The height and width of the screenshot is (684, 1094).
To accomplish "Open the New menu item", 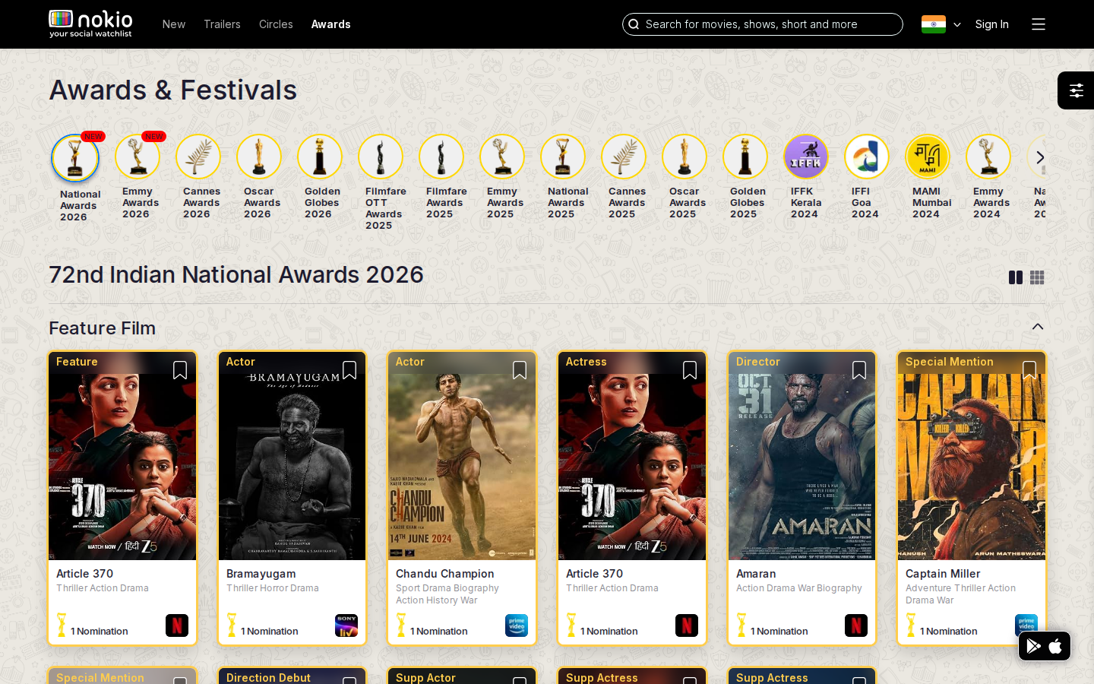I will coord(174,24).
